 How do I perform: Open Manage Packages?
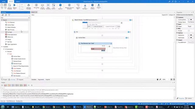tap(29, 6)
